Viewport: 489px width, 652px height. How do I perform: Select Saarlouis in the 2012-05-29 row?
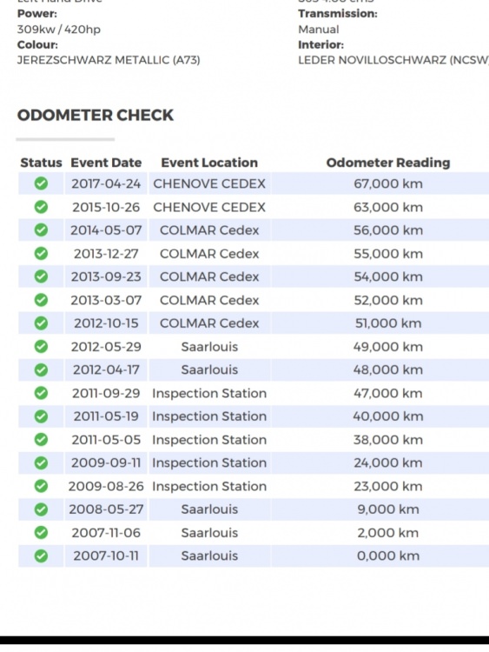[209, 347]
